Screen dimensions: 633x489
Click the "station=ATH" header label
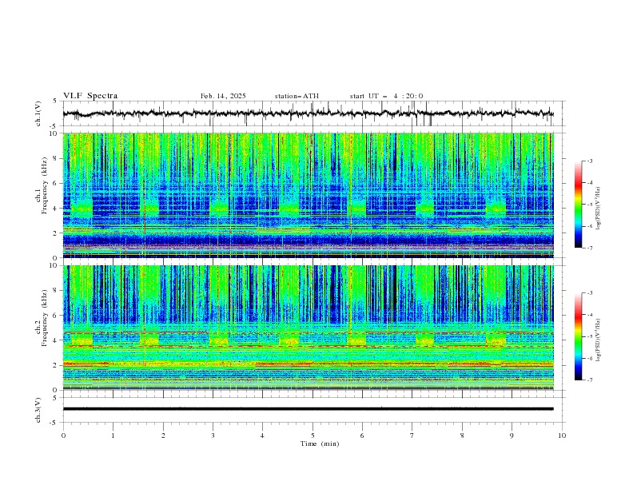297,96
